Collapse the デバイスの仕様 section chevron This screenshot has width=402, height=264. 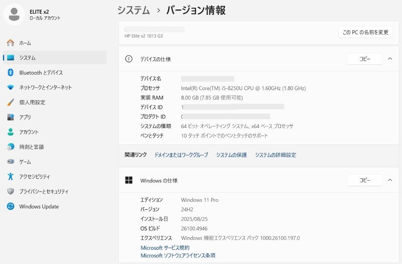coord(390,58)
